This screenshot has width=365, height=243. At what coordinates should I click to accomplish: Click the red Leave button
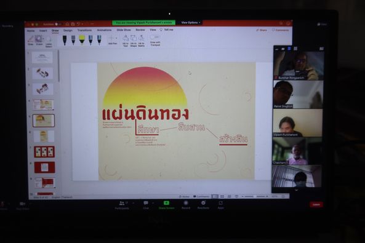coord(316,204)
